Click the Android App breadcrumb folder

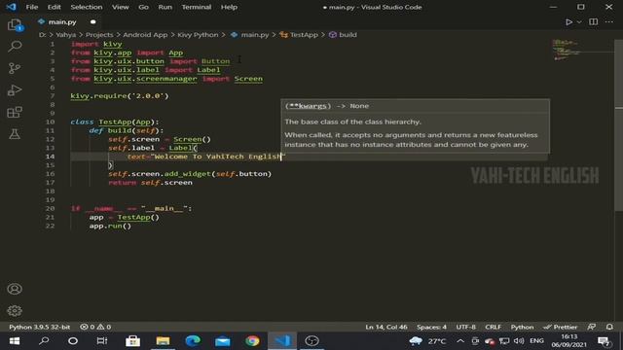tap(145, 35)
